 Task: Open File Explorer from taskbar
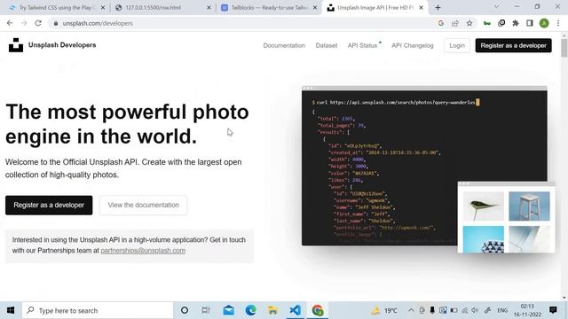click(272, 310)
